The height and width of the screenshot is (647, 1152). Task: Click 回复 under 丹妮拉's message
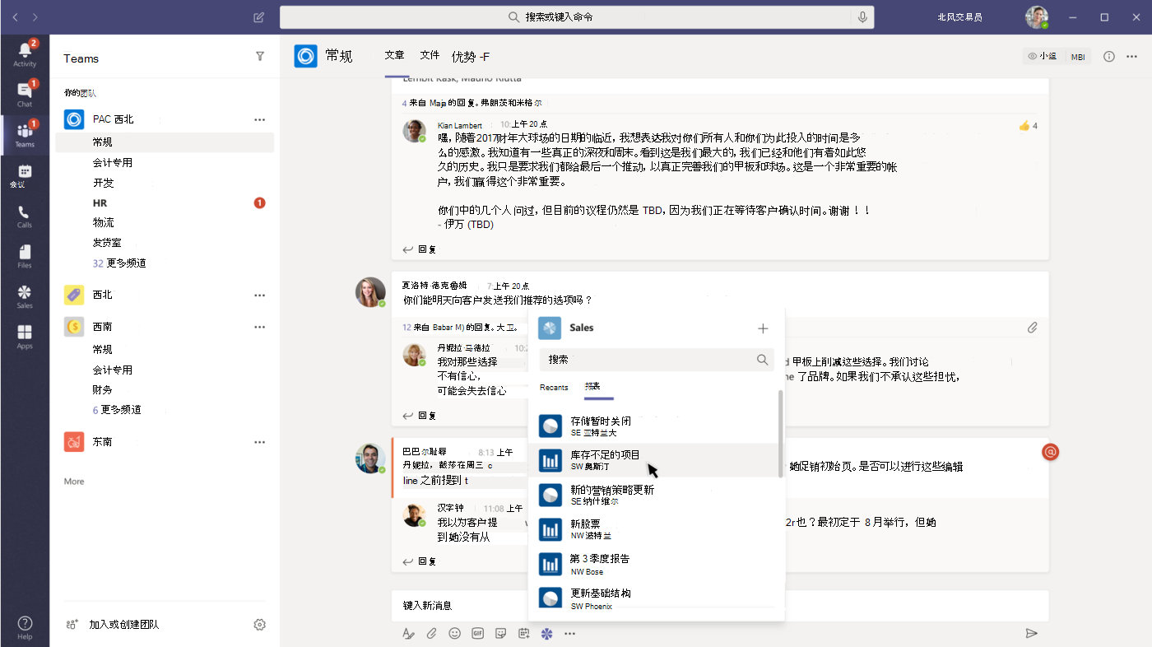tap(419, 416)
